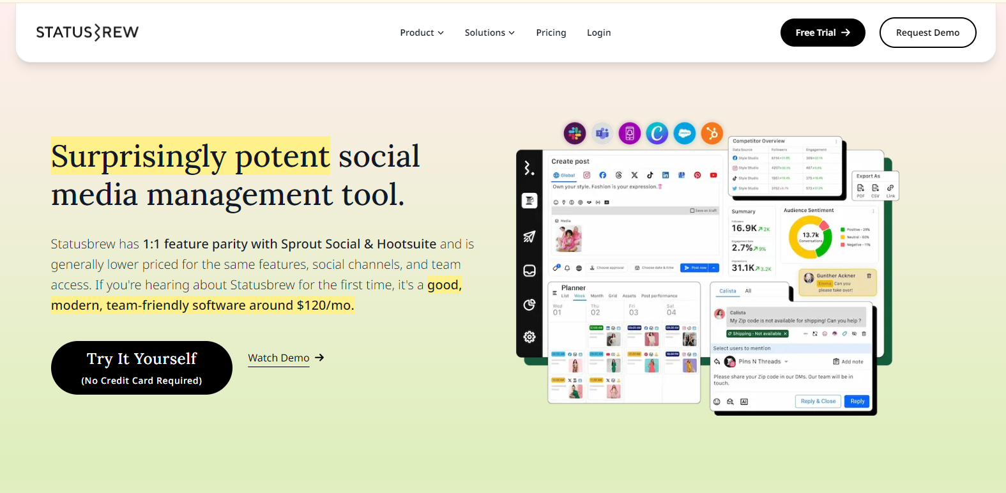This screenshot has height=493, width=1006.
Task: Expand the Product menu
Action: [x=422, y=33]
